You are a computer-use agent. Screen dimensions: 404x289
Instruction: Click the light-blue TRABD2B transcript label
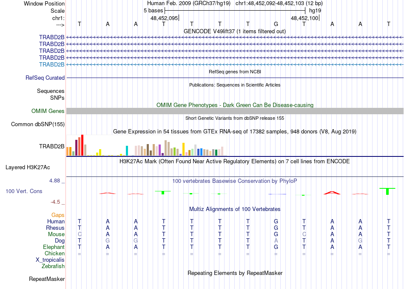point(51,64)
